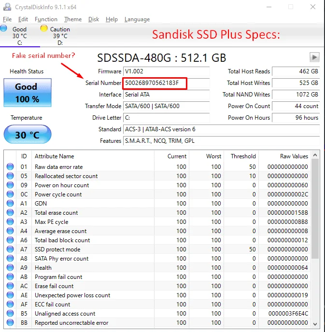Open the Function menu
Screen dimensions: 325x332
point(46,19)
